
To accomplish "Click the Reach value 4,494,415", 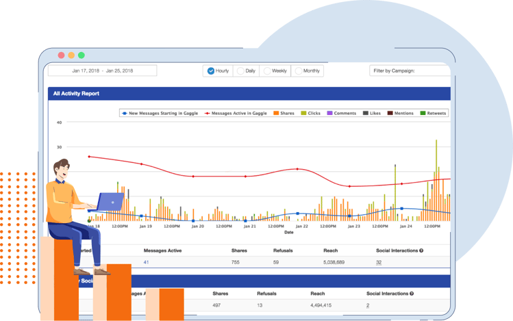I will pyautogui.click(x=321, y=305).
